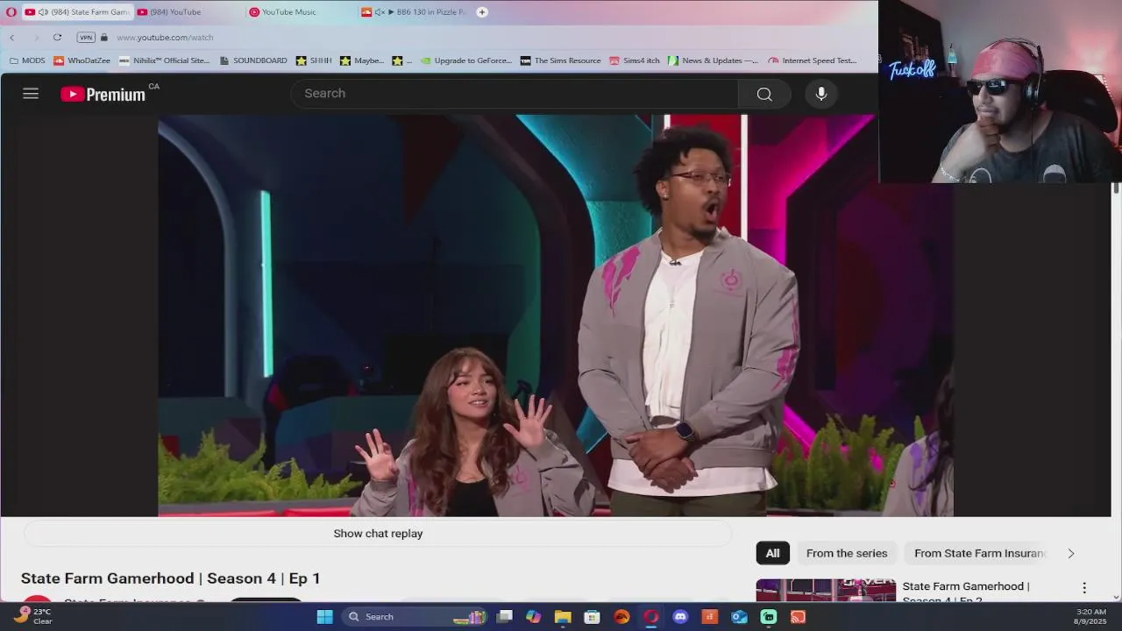
Task: Show more filter chips with right arrow
Action: pos(1070,554)
